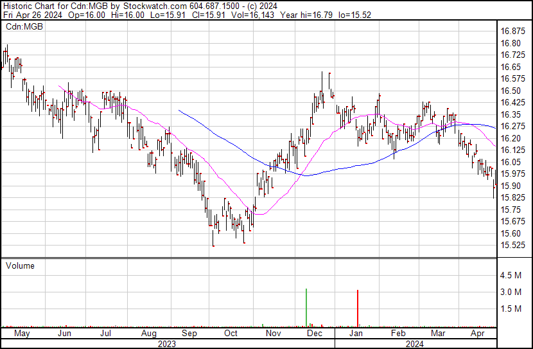
Task: Select the tall red volume bar
Action: [x=357, y=308]
